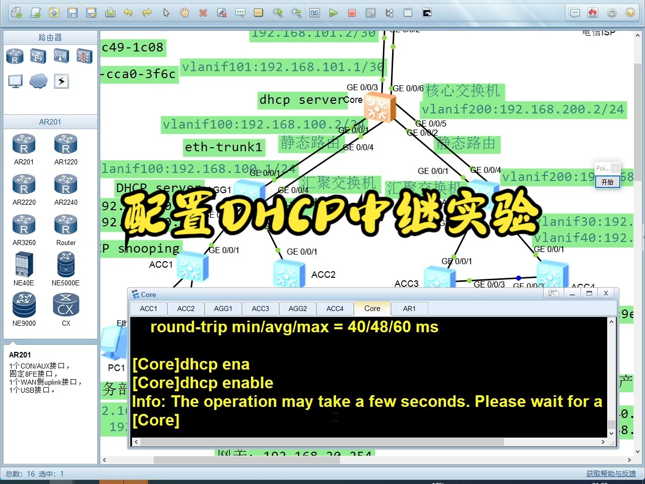Click the zoom in magnifier icon
Screen dimensions: 645x484
[278, 13]
